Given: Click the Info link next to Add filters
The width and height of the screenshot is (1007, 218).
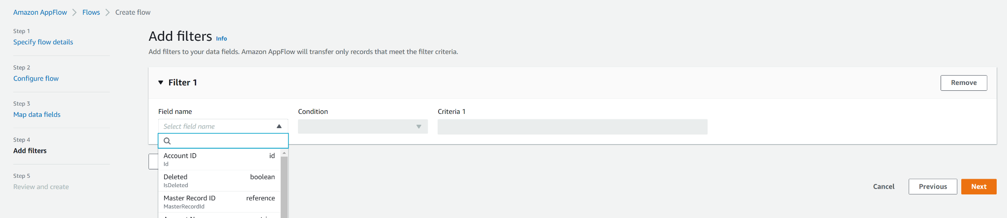Looking at the screenshot, I should (x=221, y=38).
